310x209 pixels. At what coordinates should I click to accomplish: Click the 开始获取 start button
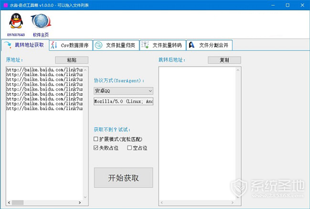[x=123, y=177]
